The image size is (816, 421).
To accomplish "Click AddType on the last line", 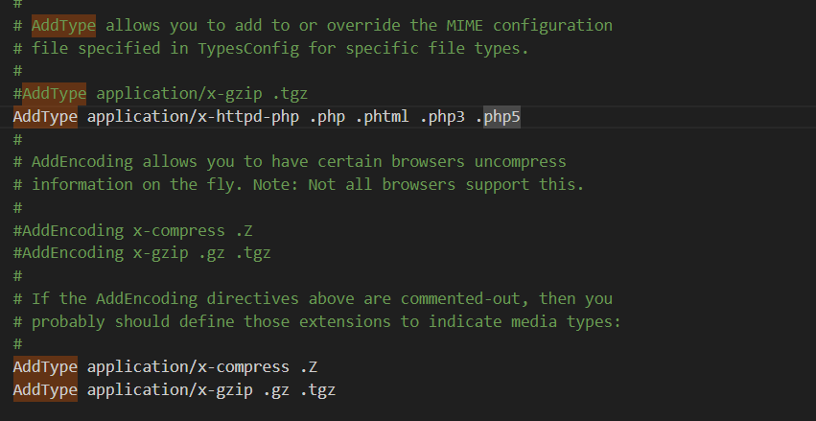I will click(45, 390).
